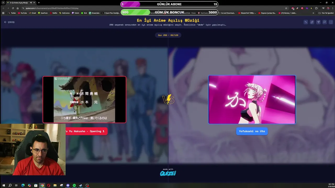Viewport: 335px width, 188px height.
Task: Open Windows taskbar search
Action: click(x=10, y=185)
